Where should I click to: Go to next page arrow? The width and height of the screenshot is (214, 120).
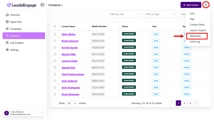(x=196, y=103)
